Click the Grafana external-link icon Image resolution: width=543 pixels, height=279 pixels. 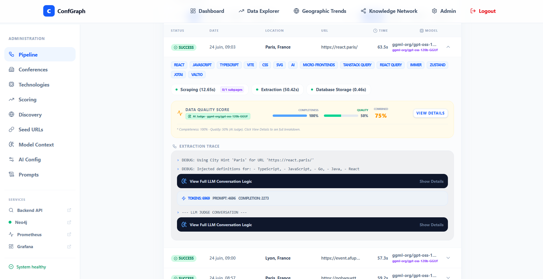coord(69,246)
